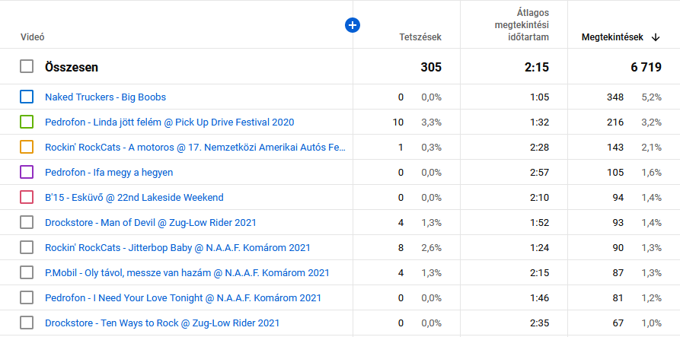
Task: Select the Drockstore Man of Devil checkbox
Action: pyautogui.click(x=27, y=222)
